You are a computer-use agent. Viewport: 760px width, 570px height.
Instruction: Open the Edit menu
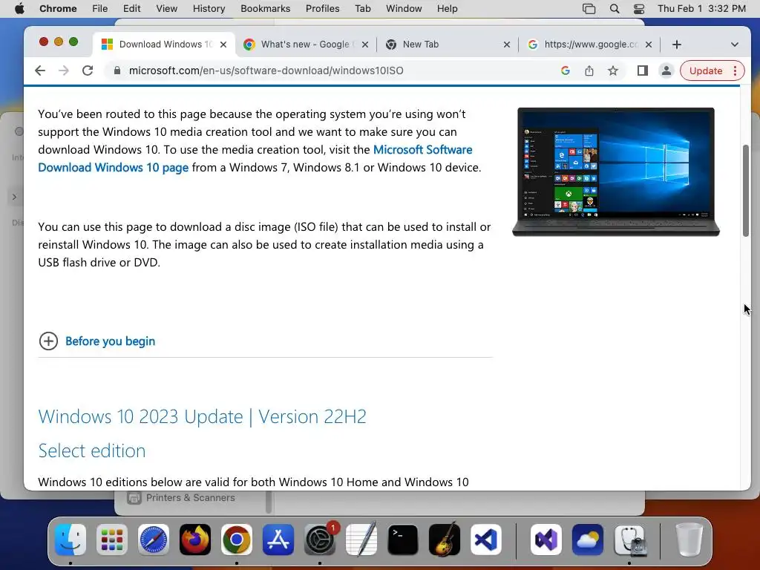(131, 9)
